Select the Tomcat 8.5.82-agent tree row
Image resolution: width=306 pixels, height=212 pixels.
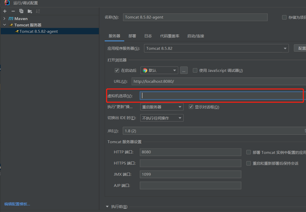tap(50, 31)
